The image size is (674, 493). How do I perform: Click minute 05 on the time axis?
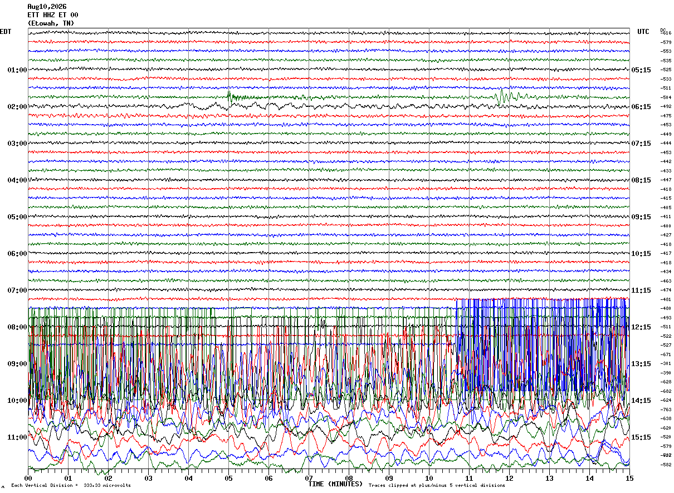[x=228, y=478]
